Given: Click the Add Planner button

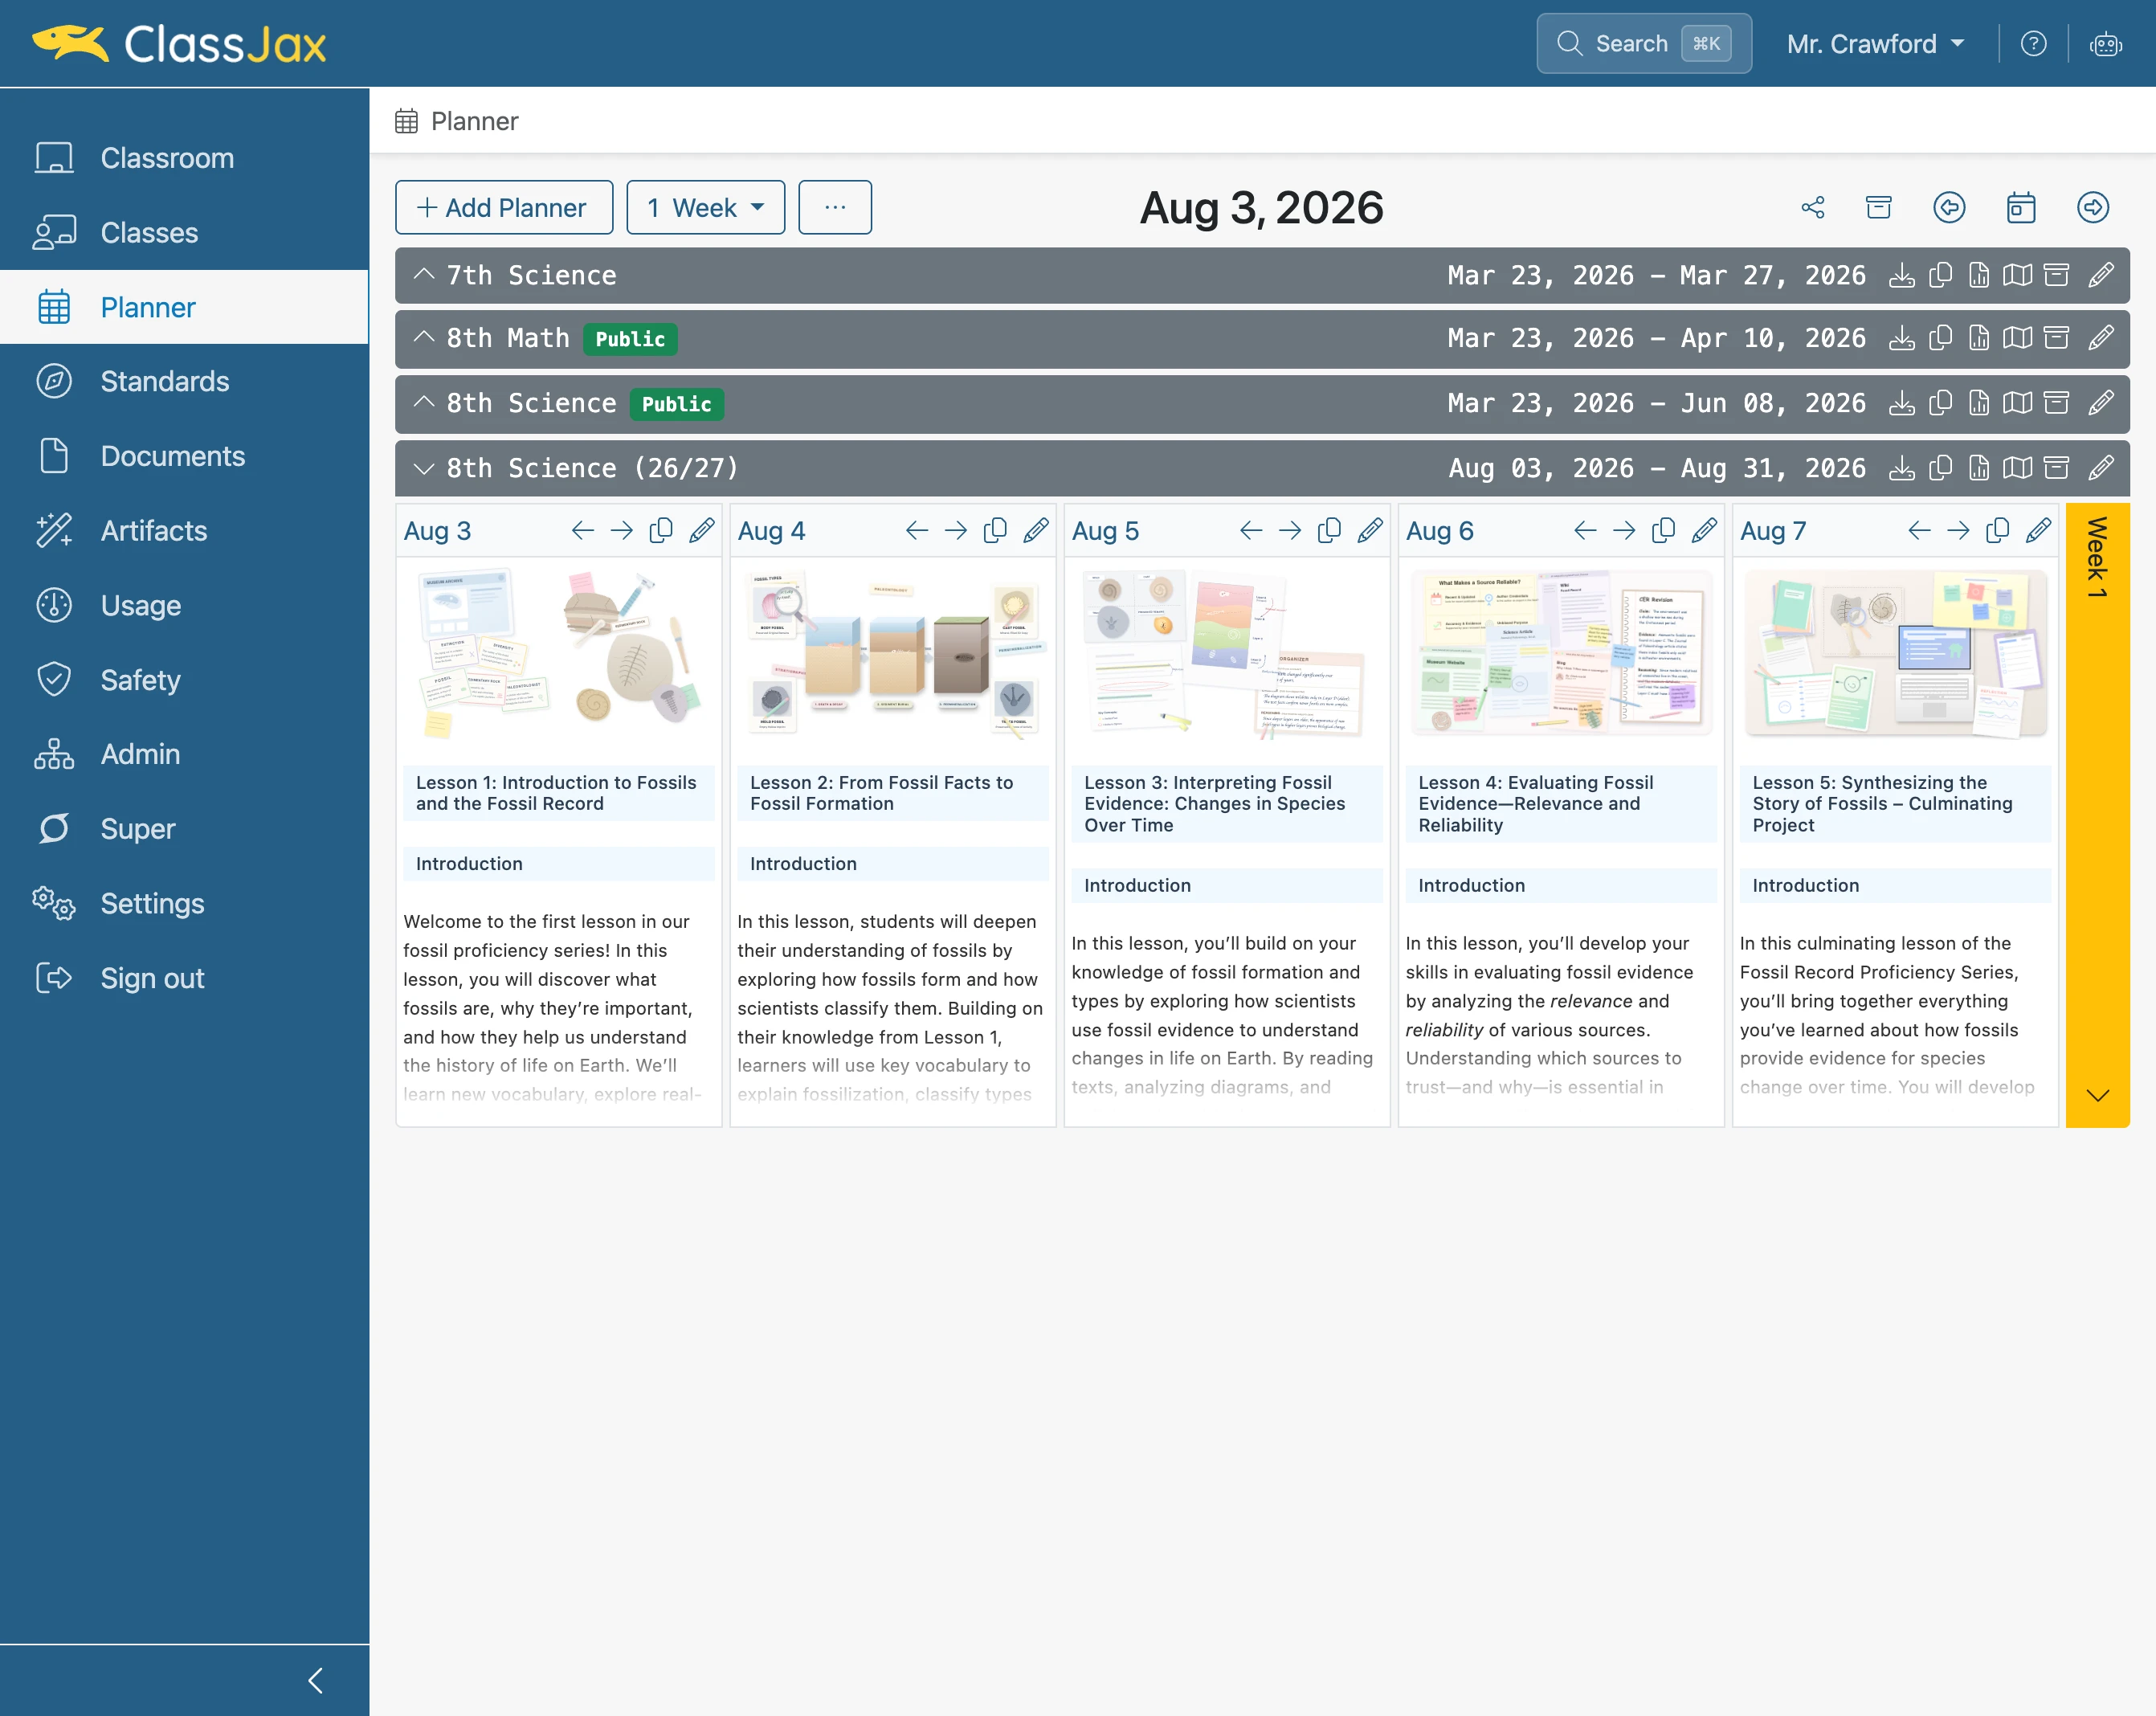Looking at the screenshot, I should pos(504,207).
